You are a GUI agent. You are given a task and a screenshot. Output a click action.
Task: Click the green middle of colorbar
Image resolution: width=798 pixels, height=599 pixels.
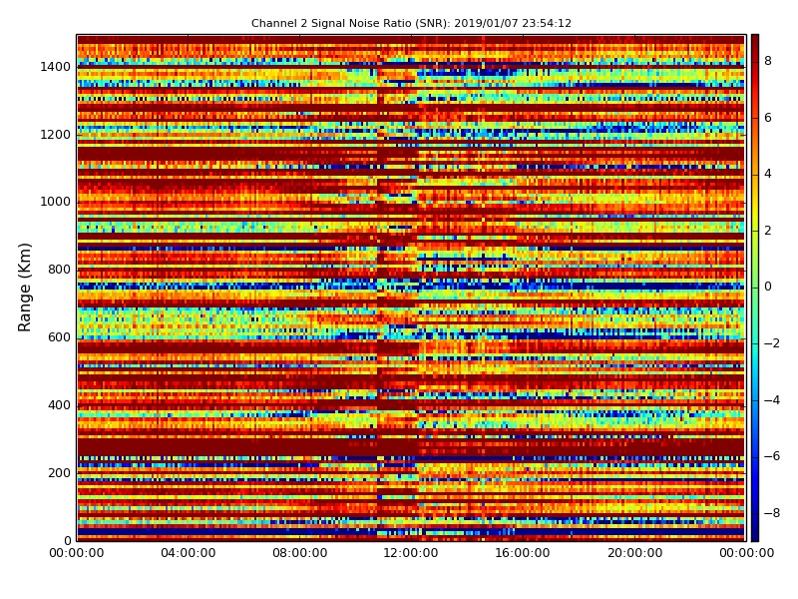point(755,288)
